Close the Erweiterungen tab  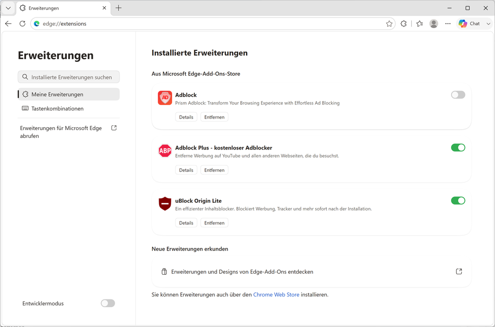point(104,8)
